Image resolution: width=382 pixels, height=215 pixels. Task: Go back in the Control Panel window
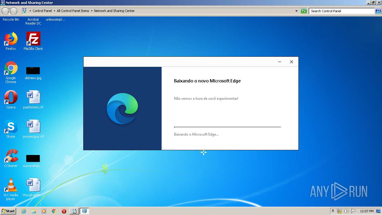coord(5,11)
